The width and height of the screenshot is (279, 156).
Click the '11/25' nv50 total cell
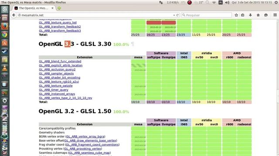tap(199, 35)
